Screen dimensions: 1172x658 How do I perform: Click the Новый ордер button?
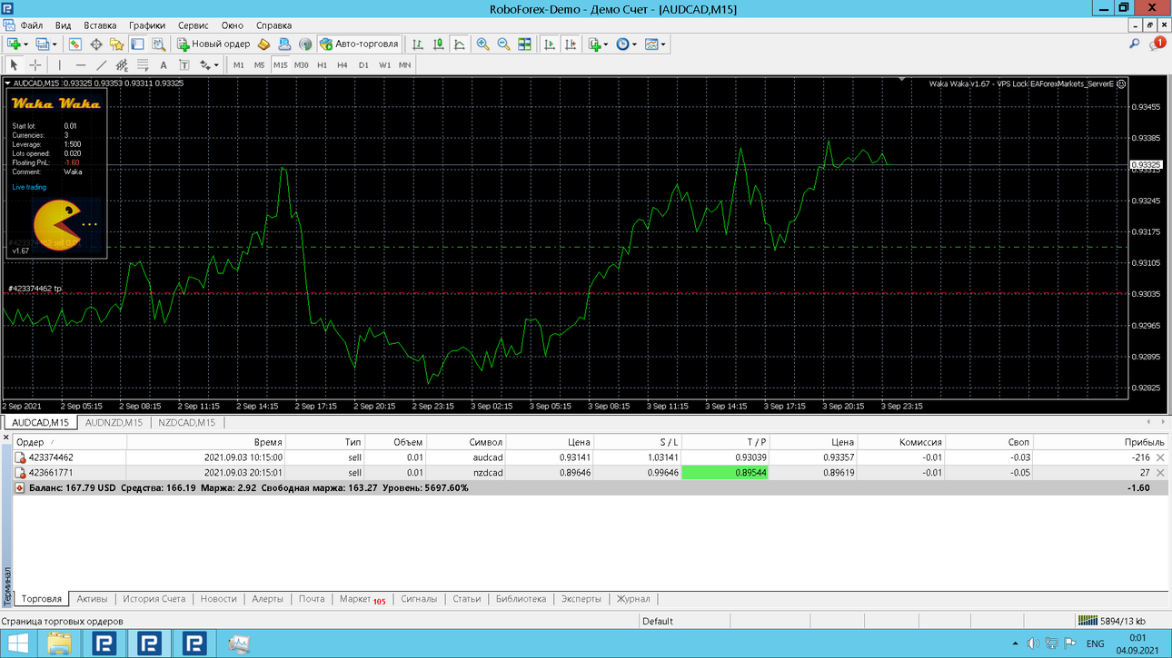coord(214,44)
